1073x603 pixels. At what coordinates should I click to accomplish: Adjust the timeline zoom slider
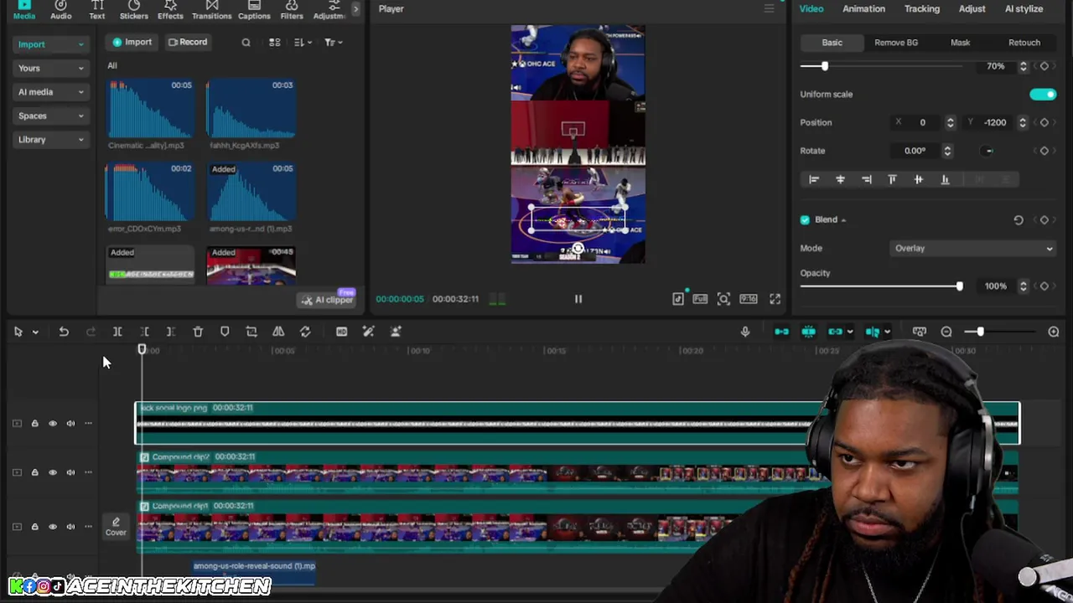click(x=1000, y=332)
